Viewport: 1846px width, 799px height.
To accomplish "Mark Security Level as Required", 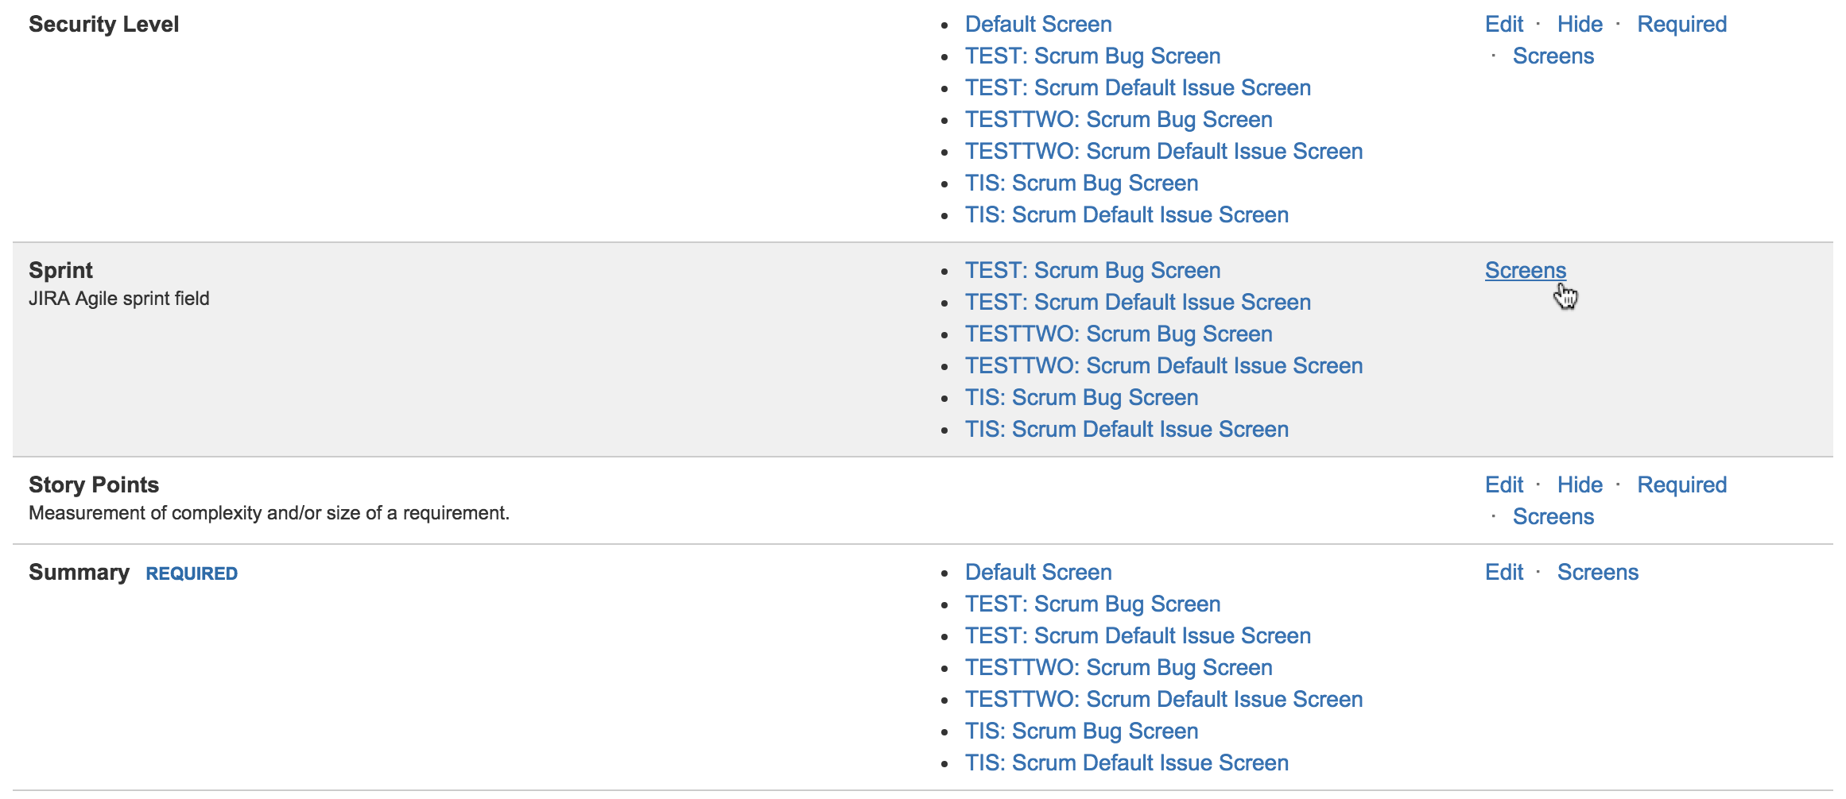I will click(1681, 25).
